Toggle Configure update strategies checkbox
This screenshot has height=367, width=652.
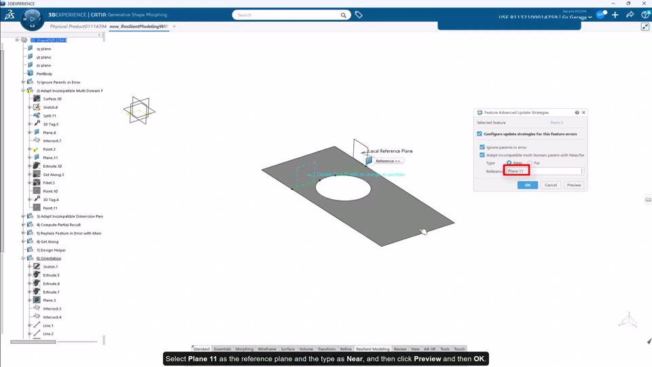479,134
